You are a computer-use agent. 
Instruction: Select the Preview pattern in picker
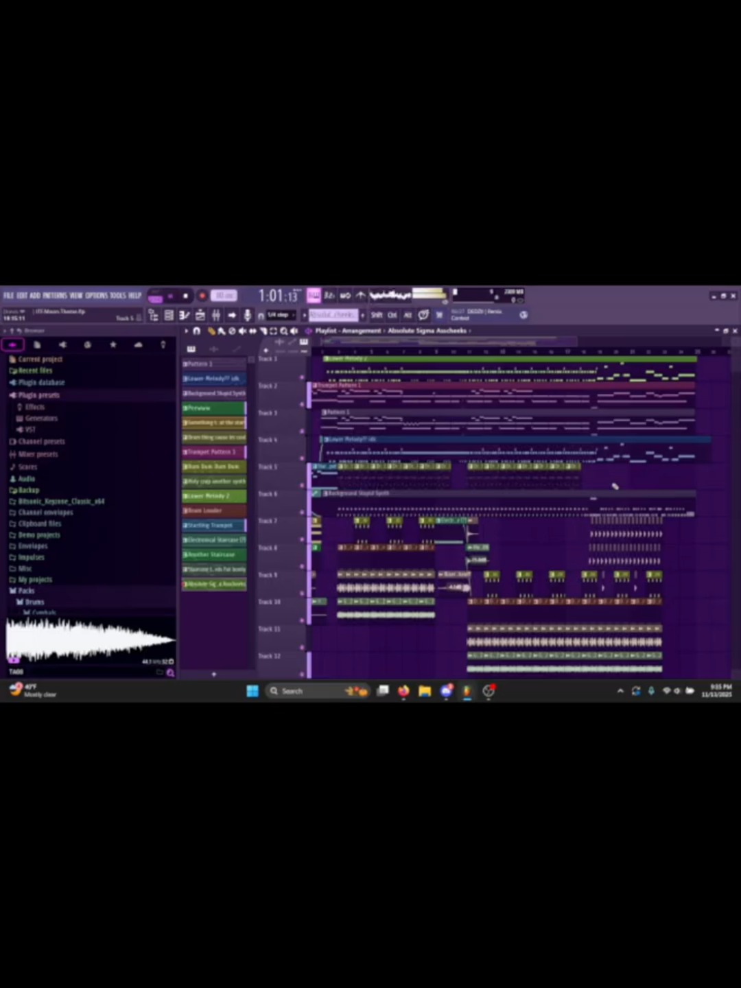coord(214,408)
